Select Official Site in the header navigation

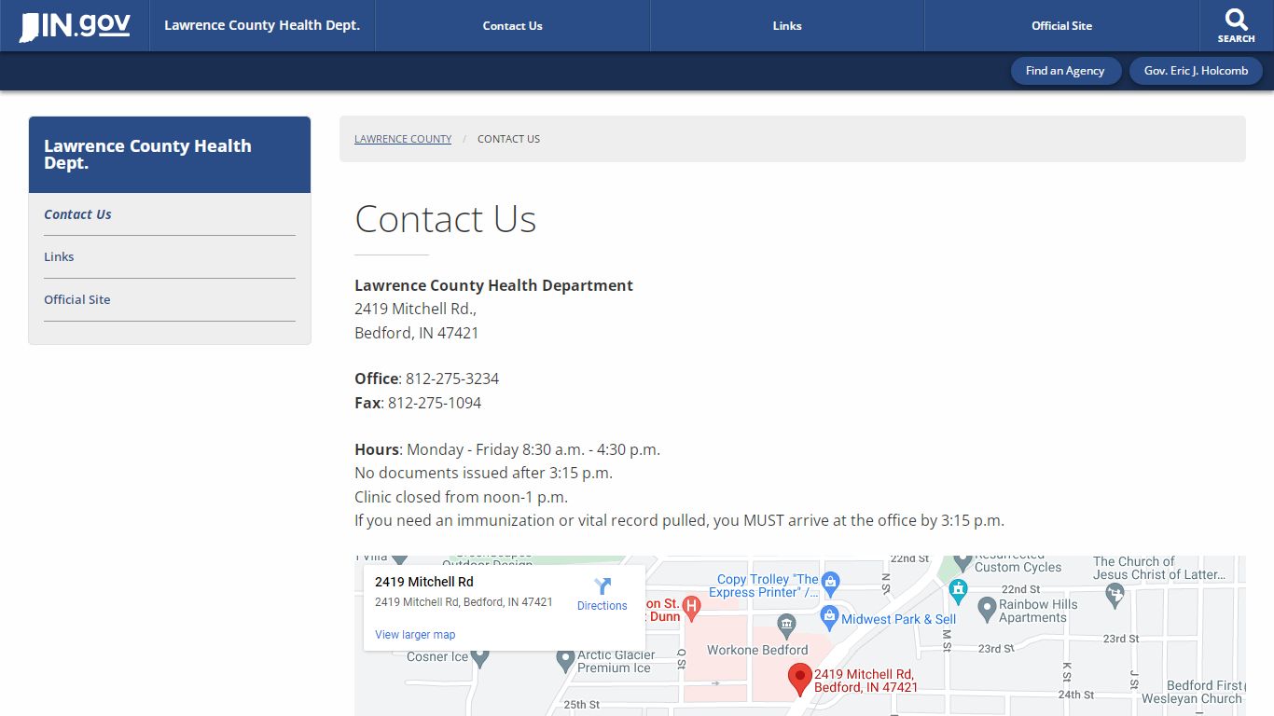click(1061, 26)
